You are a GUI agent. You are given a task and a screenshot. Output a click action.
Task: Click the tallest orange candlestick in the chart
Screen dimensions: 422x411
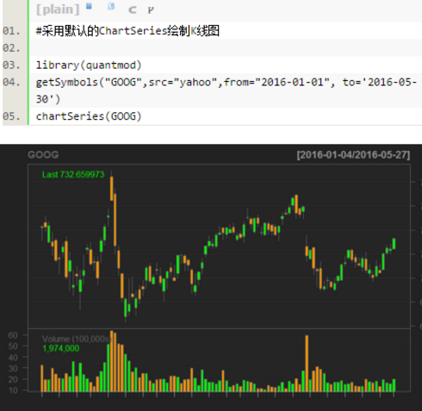tap(115, 220)
